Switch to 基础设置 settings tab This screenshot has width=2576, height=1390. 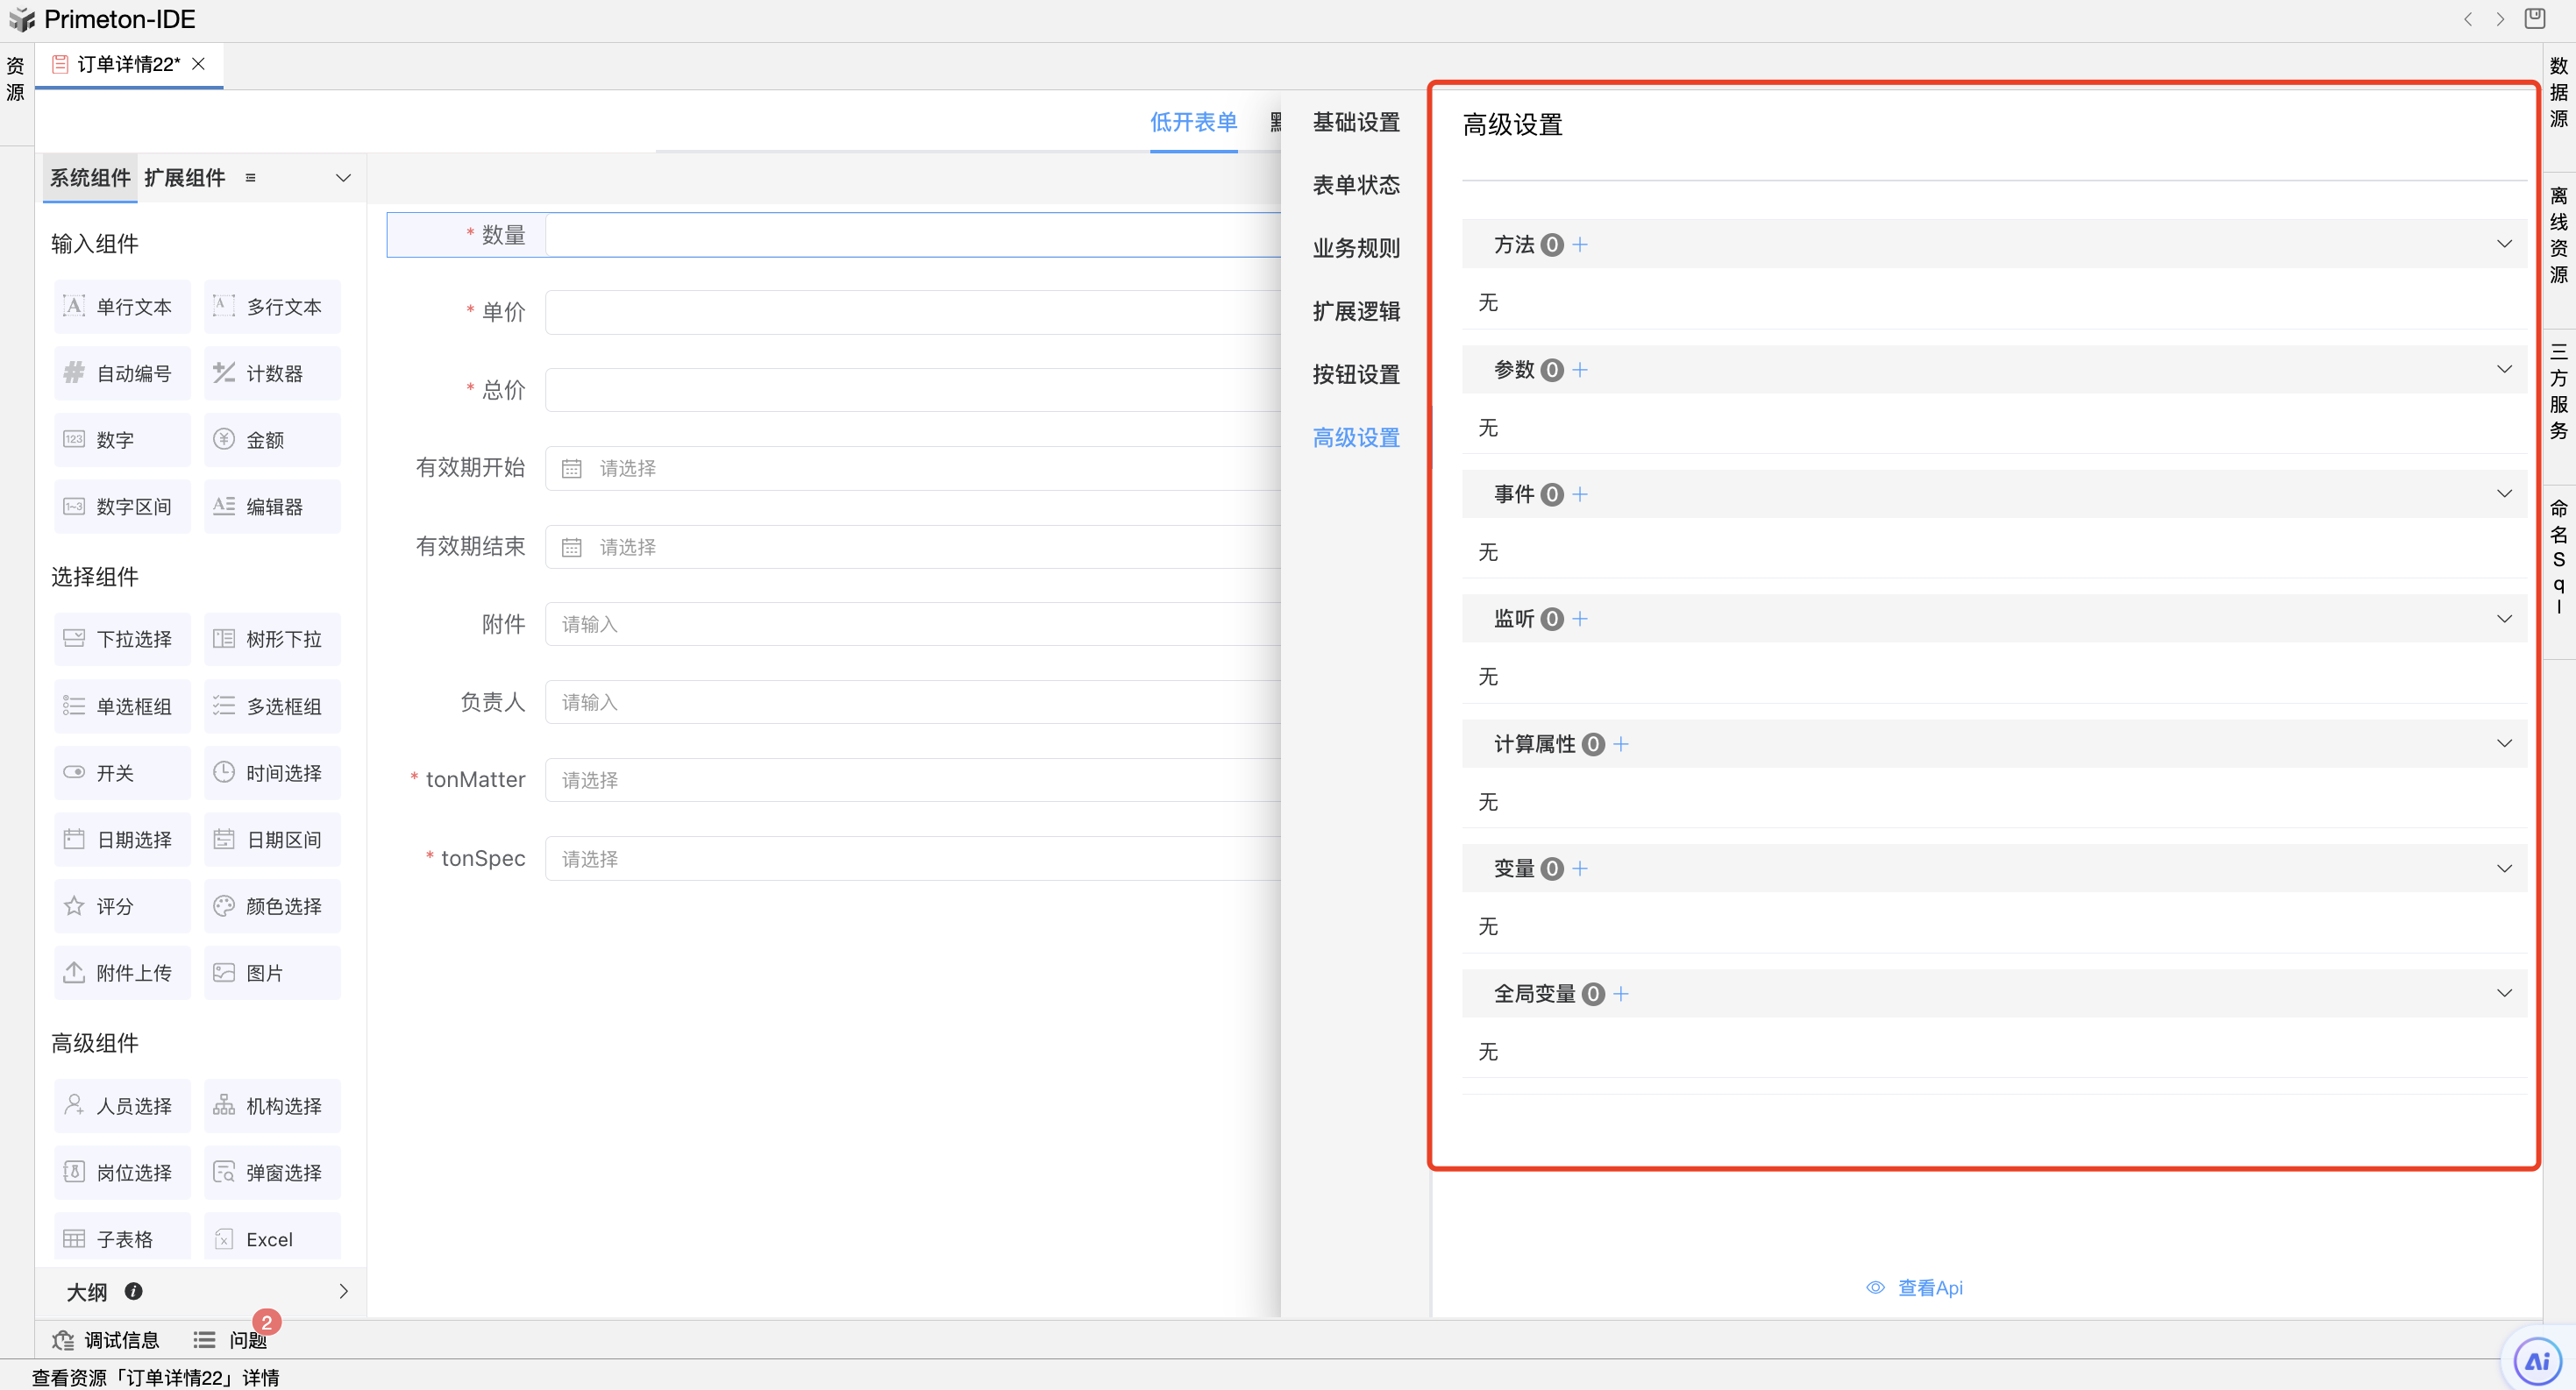[1356, 122]
